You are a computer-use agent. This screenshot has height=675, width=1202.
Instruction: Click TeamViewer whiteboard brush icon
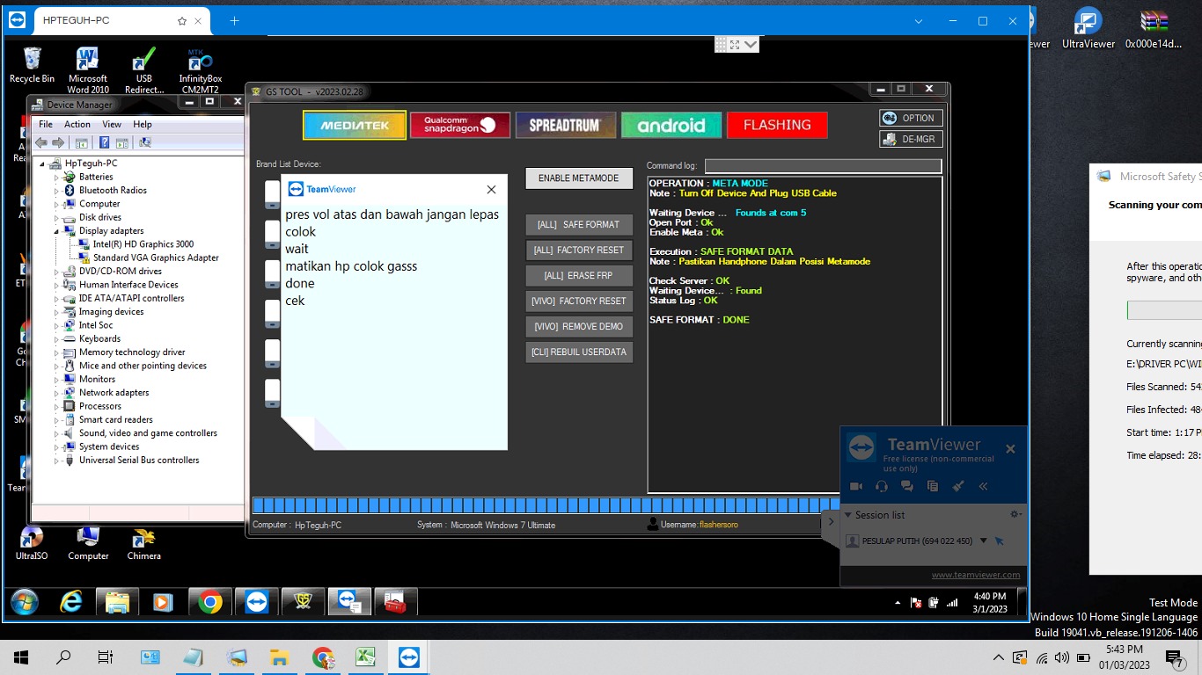click(x=958, y=486)
